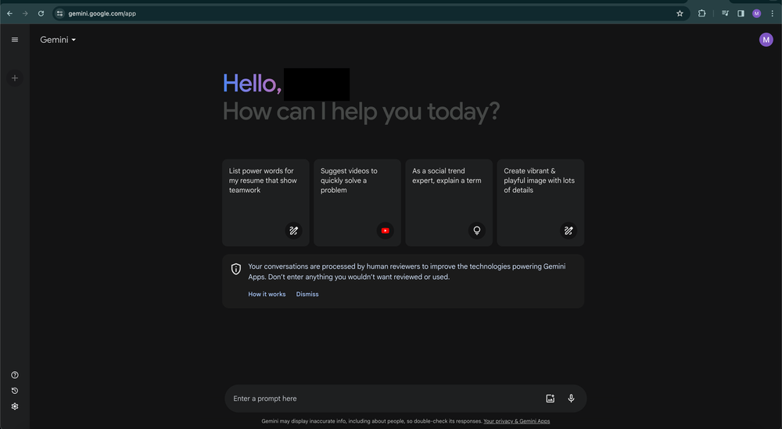Viewport: 782px width, 429px height.
Task: Open Chrome three-dot menu
Action: click(x=772, y=13)
